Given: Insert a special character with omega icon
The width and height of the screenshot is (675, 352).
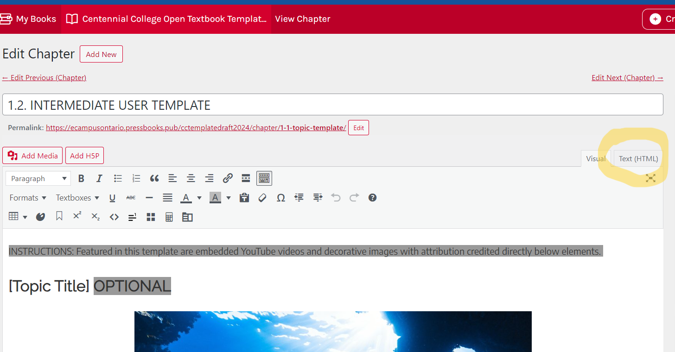Looking at the screenshot, I should 280,198.
